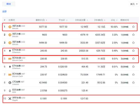Toggle favorite star for XBT perpetual row
The image size is (140, 104).
(133, 27)
